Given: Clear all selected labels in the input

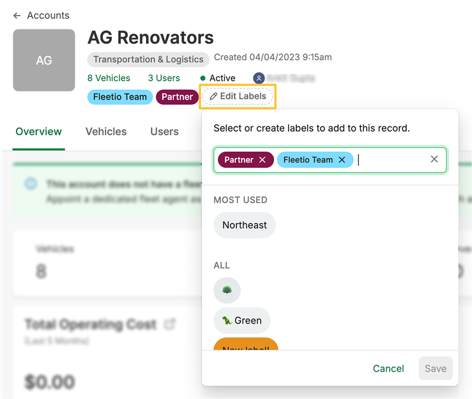Looking at the screenshot, I should click(434, 159).
